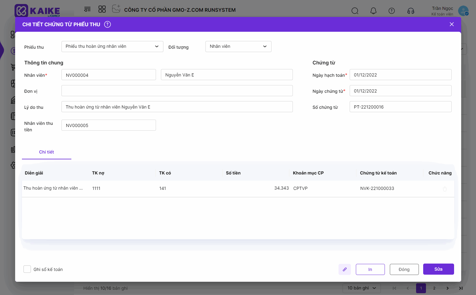Click the Đóng button
The height and width of the screenshot is (295, 476).
point(404,269)
